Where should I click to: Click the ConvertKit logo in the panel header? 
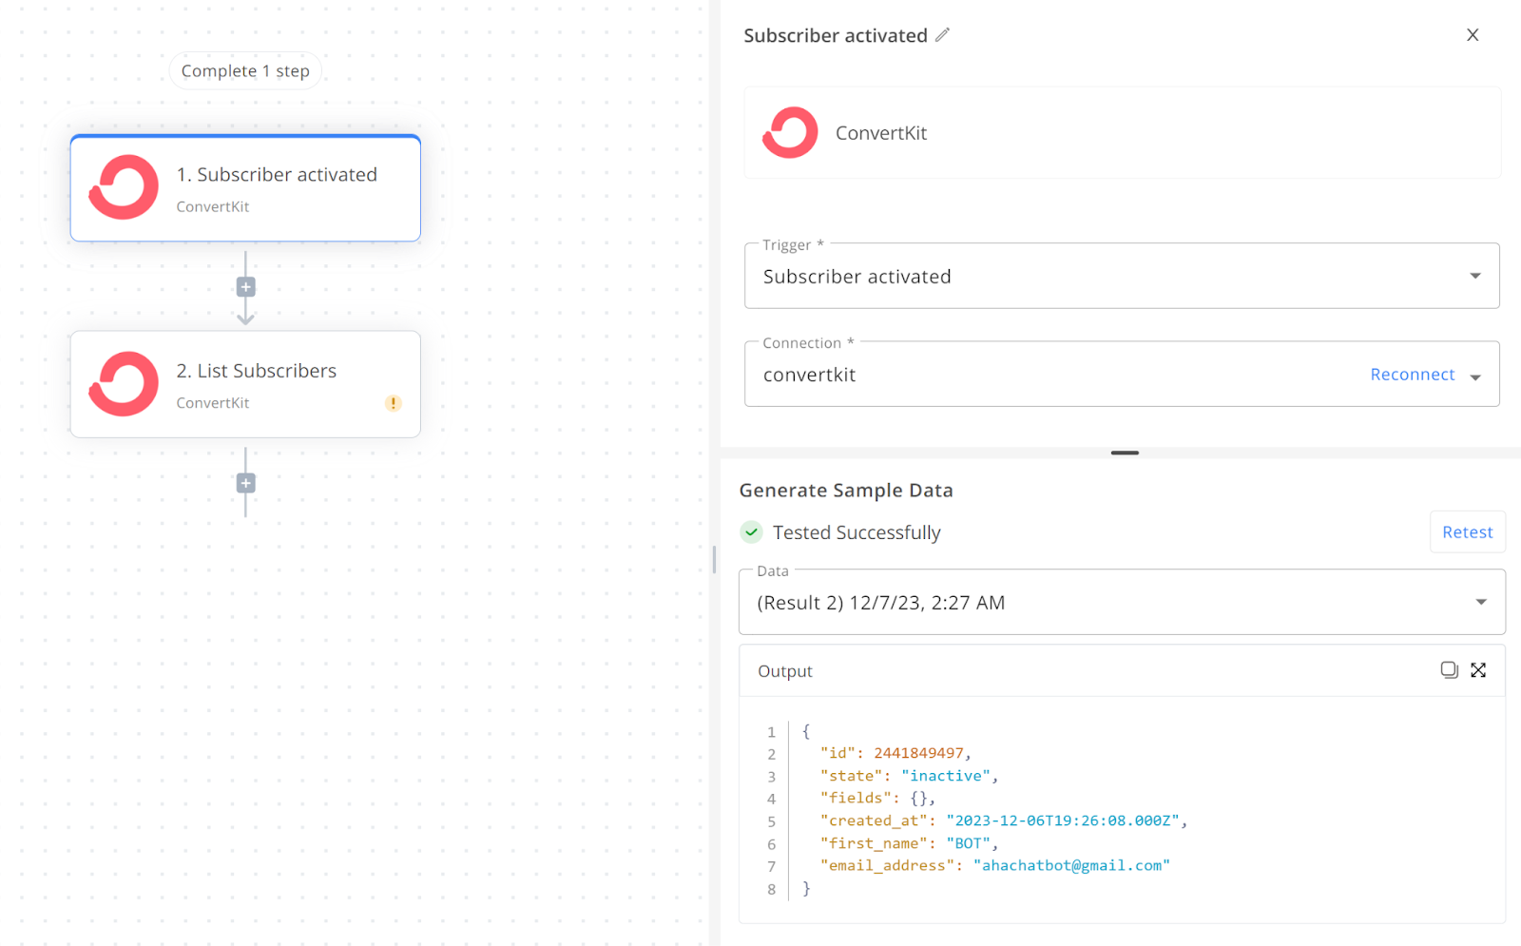click(790, 133)
